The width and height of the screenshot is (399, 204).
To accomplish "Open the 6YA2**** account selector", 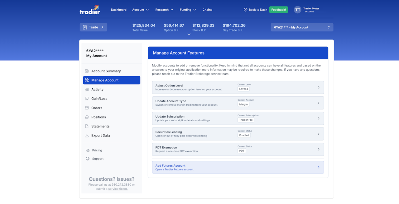I will tap(302, 27).
